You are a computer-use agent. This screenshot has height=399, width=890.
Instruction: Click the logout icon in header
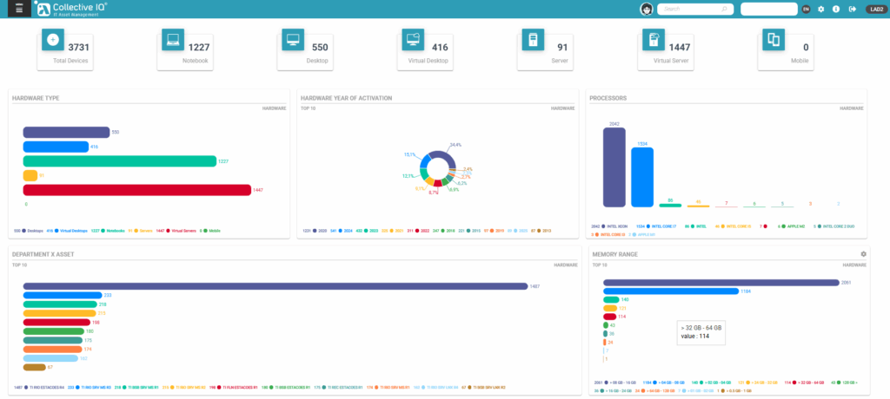(x=852, y=9)
